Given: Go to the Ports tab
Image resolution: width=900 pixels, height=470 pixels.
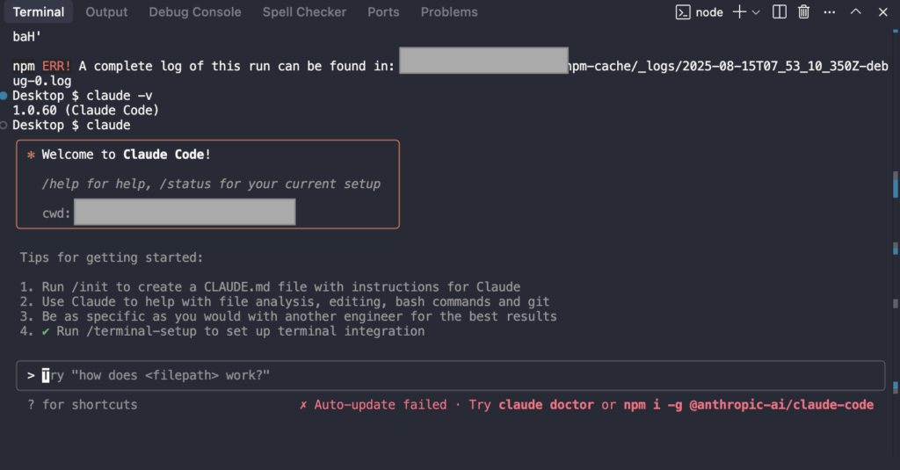Looking at the screenshot, I should point(383,12).
